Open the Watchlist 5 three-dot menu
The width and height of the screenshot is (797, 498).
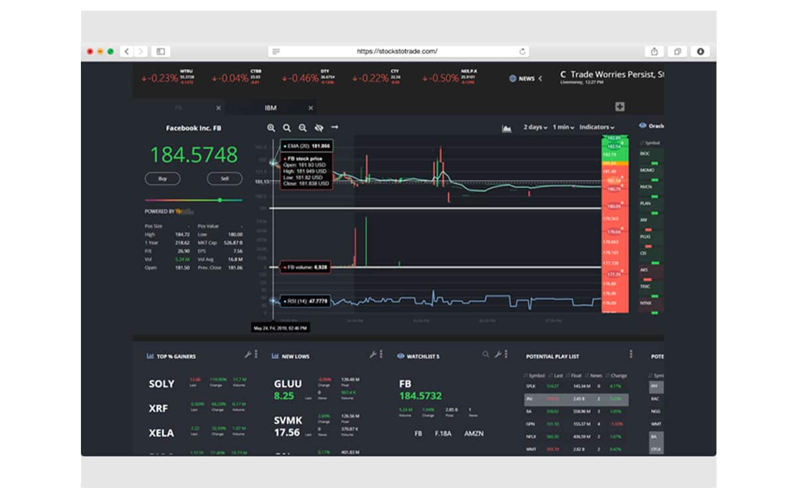[505, 355]
